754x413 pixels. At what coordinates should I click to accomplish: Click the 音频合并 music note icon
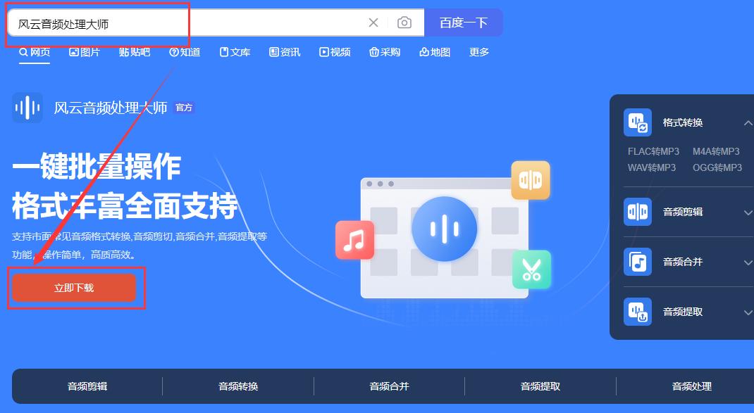click(636, 262)
